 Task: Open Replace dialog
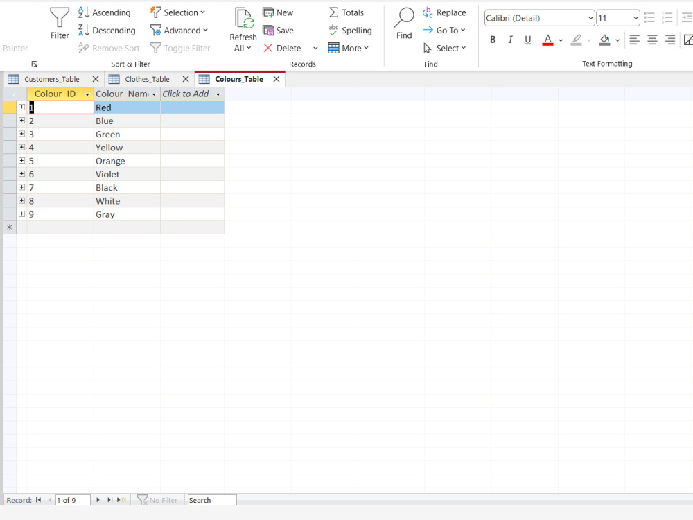click(444, 12)
